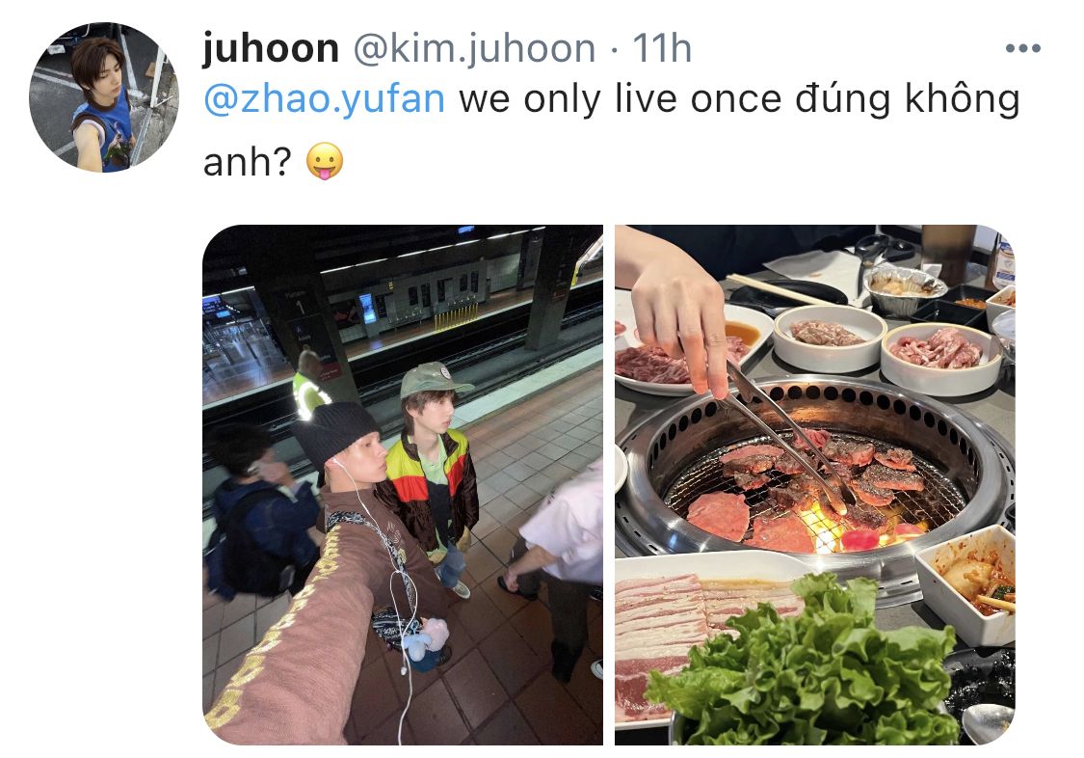Open the three-dot more options menu
The image size is (1084, 758).
coord(1022,48)
